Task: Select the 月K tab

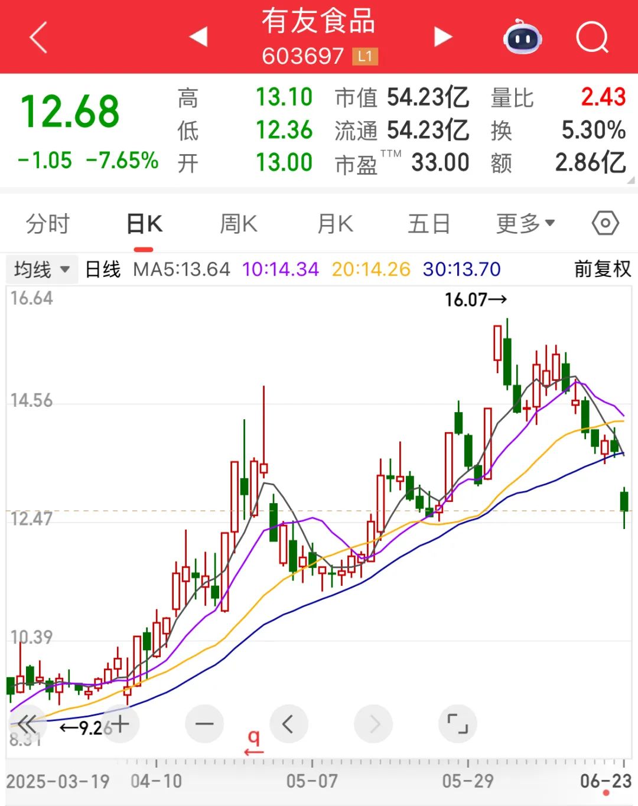Action: [x=335, y=224]
